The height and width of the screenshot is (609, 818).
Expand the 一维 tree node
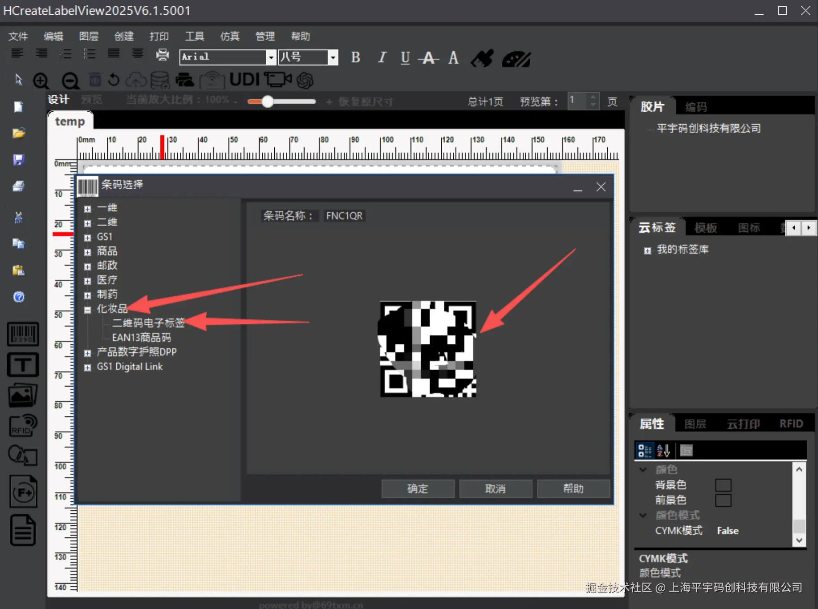[88, 209]
